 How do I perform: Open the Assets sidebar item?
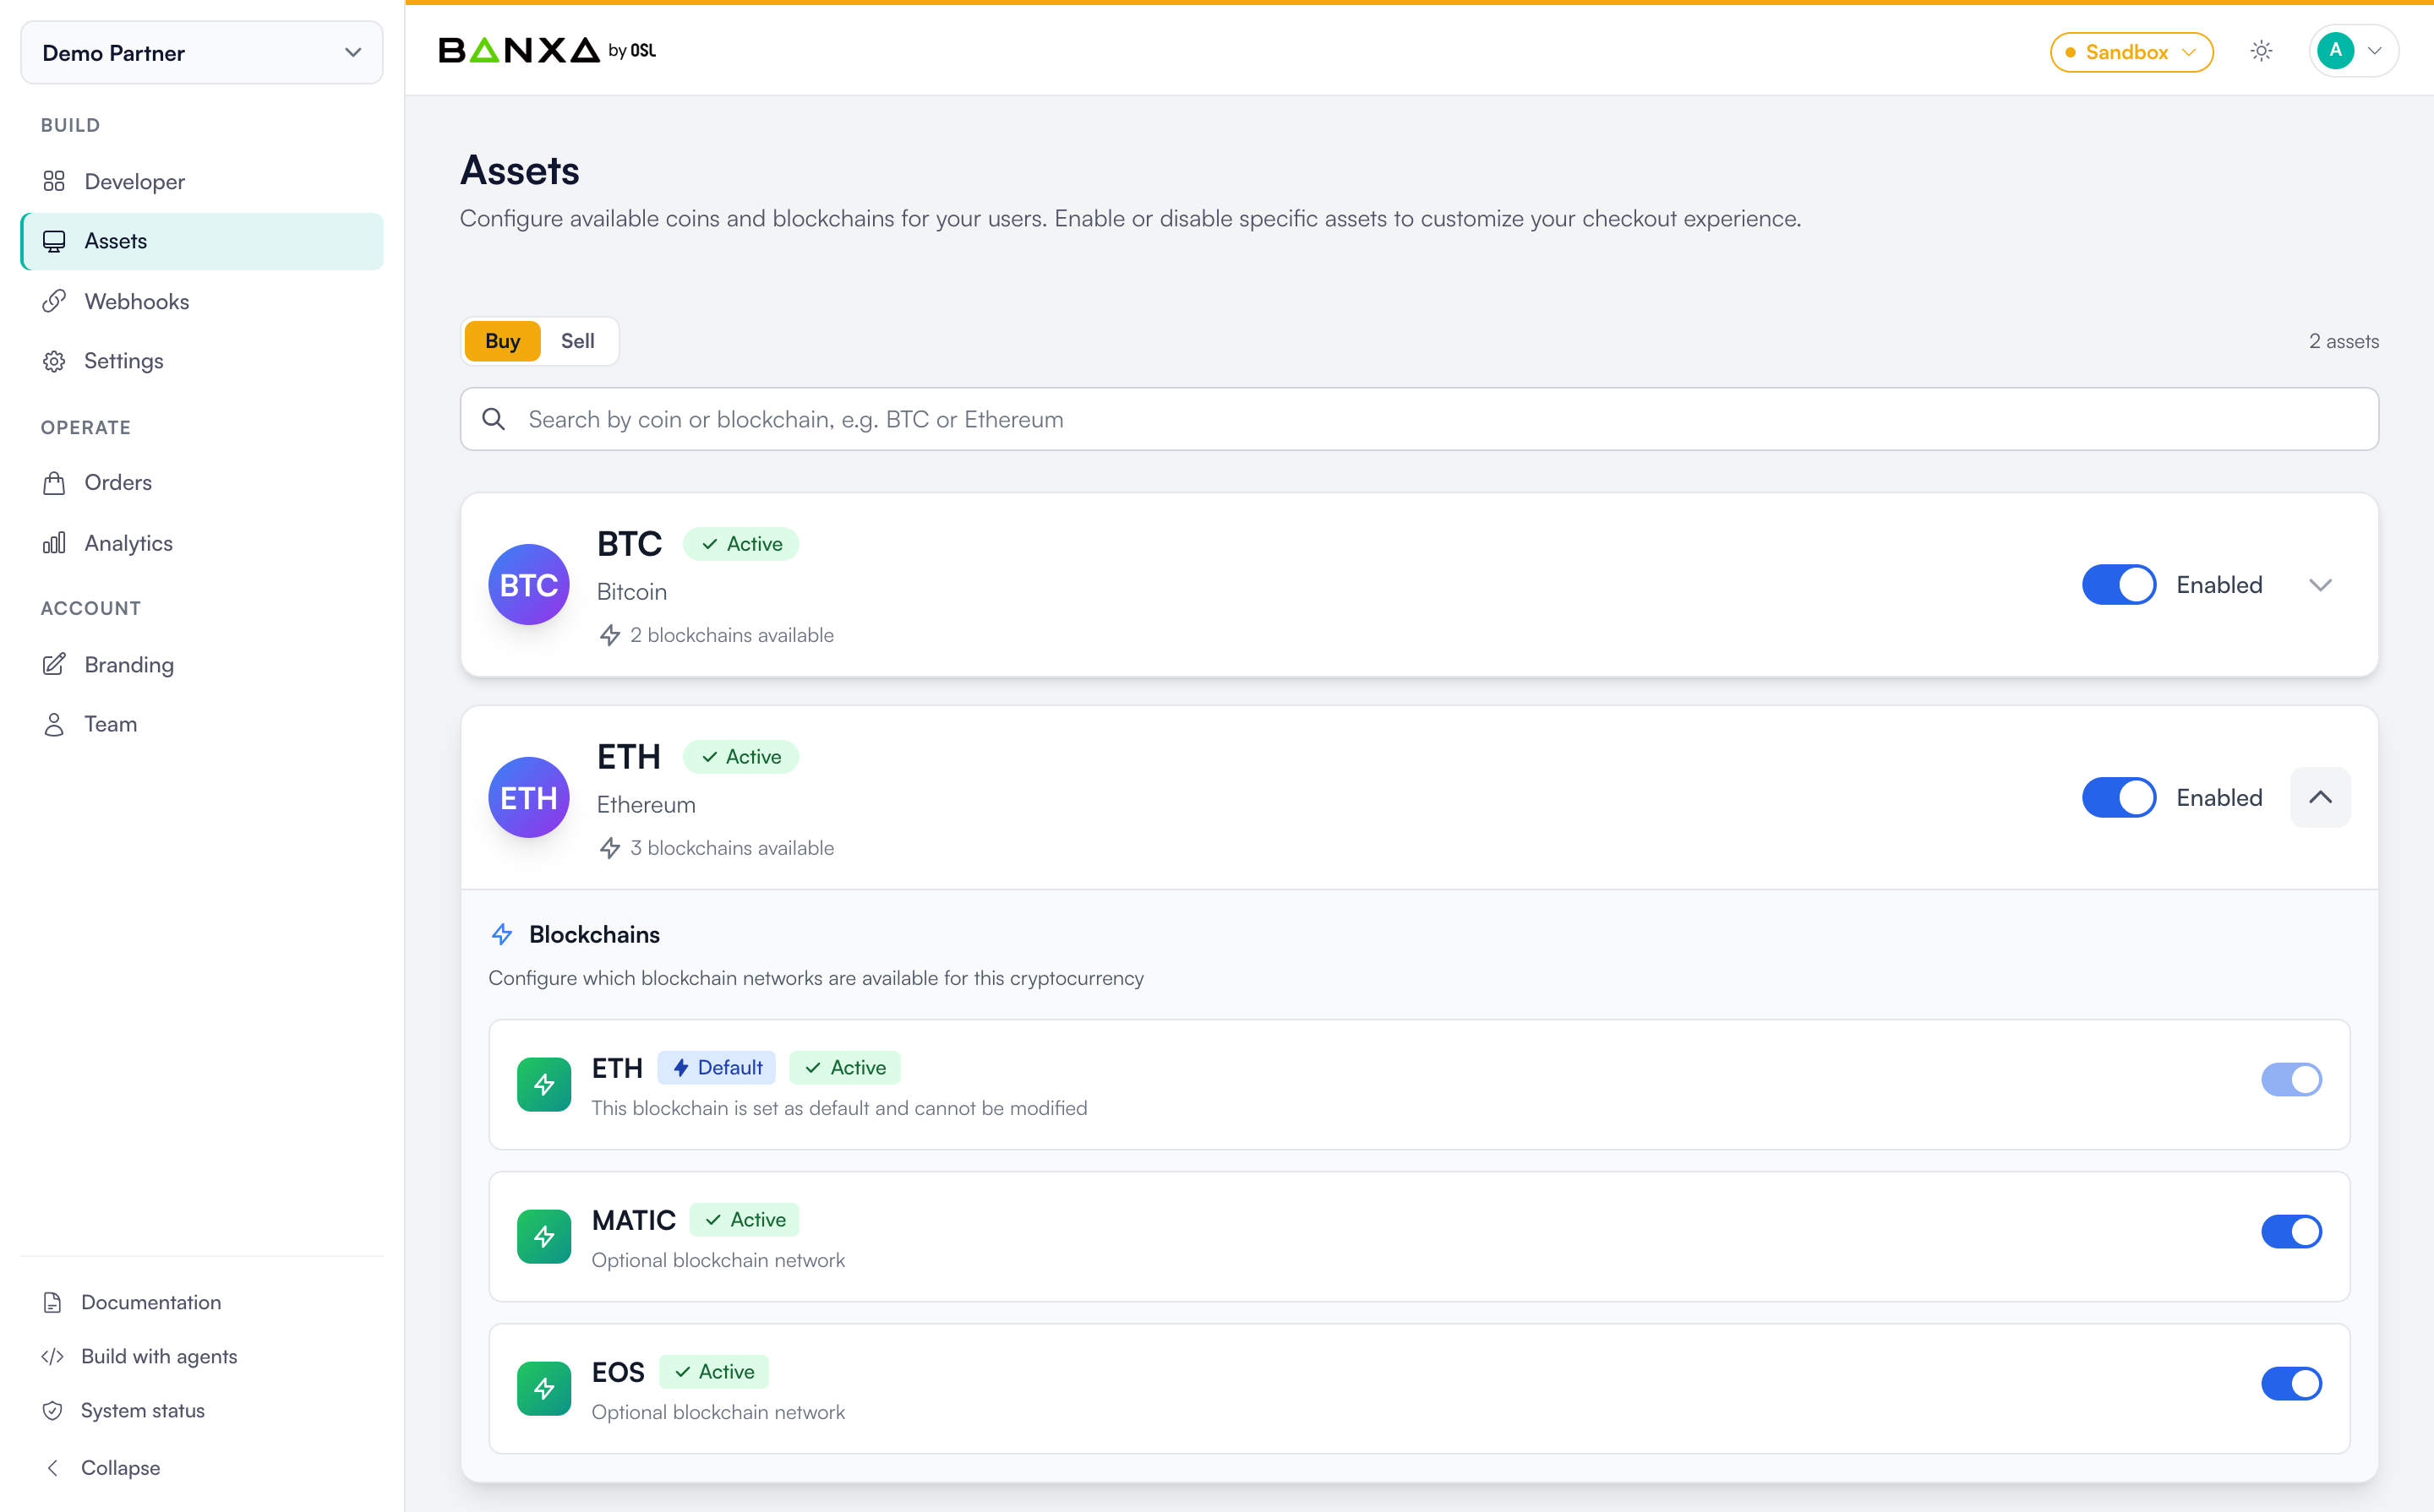click(x=202, y=241)
